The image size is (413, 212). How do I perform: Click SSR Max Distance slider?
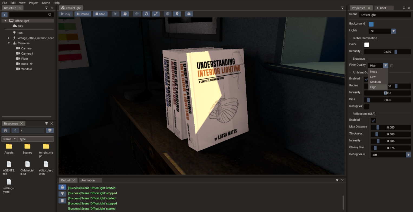pyautogui.click(x=391, y=127)
